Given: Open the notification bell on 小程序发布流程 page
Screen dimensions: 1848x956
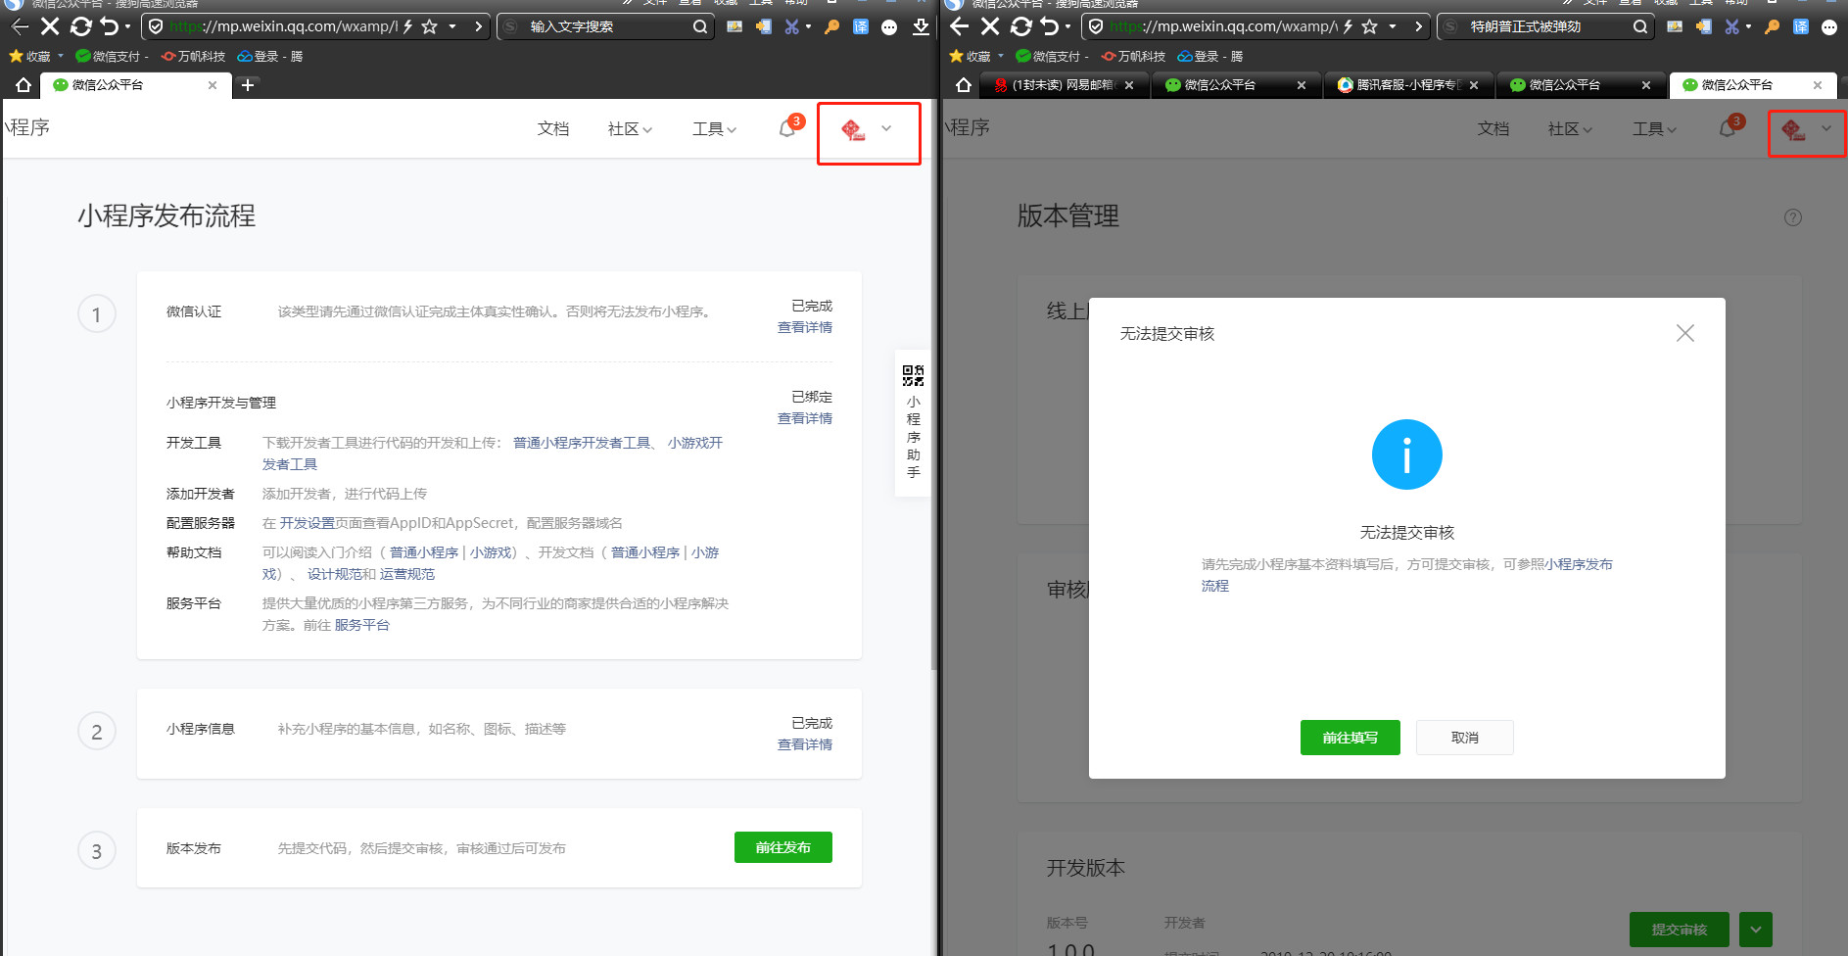Looking at the screenshot, I should tap(788, 128).
